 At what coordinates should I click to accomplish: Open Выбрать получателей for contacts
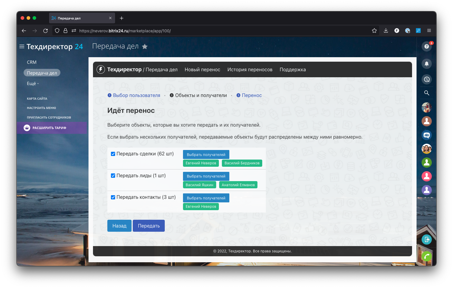point(206,198)
